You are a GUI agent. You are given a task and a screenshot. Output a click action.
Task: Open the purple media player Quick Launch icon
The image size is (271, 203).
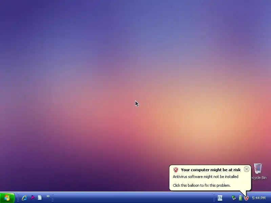[x=32, y=198]
